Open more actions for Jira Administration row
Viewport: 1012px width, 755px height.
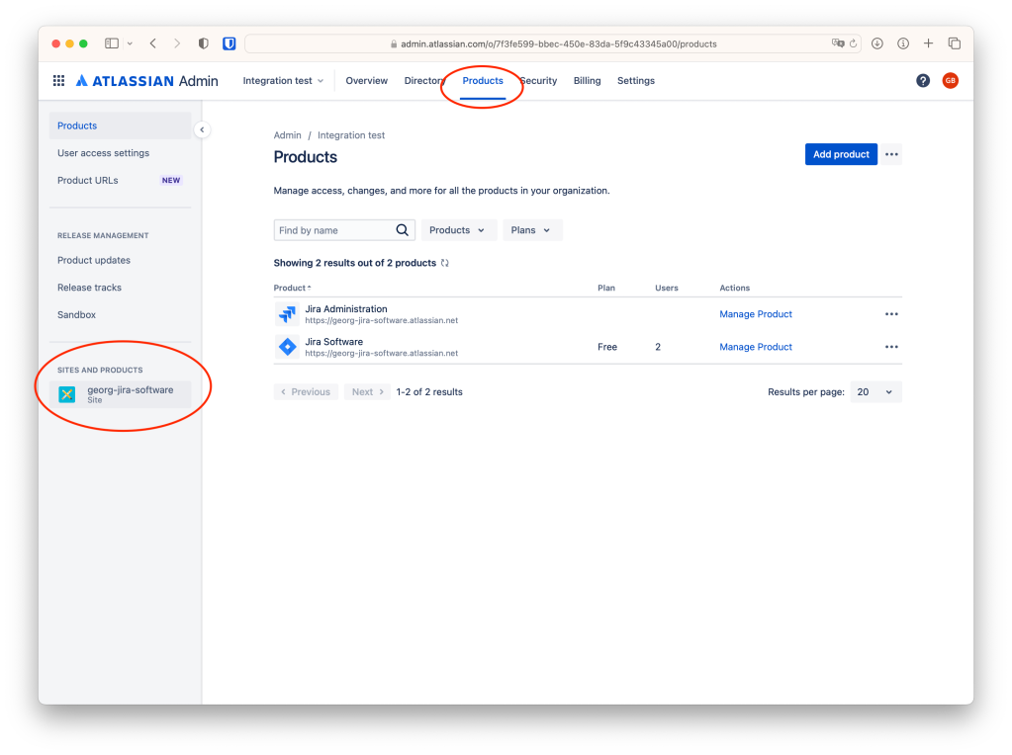(891, 314)
